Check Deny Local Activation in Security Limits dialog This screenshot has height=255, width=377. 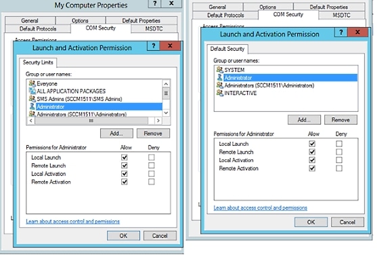tap(151, 174)
